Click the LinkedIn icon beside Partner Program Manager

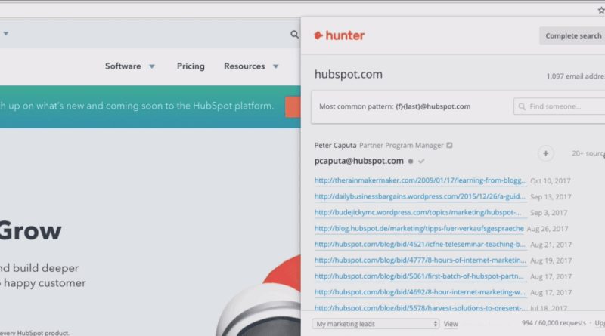tap(449, 145)
